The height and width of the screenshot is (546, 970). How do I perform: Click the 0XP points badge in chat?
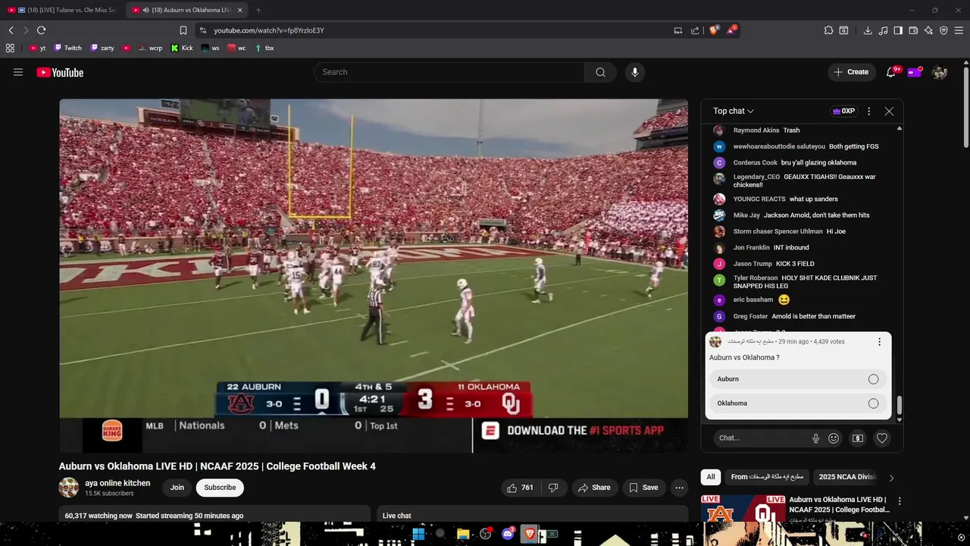point(843,111)
